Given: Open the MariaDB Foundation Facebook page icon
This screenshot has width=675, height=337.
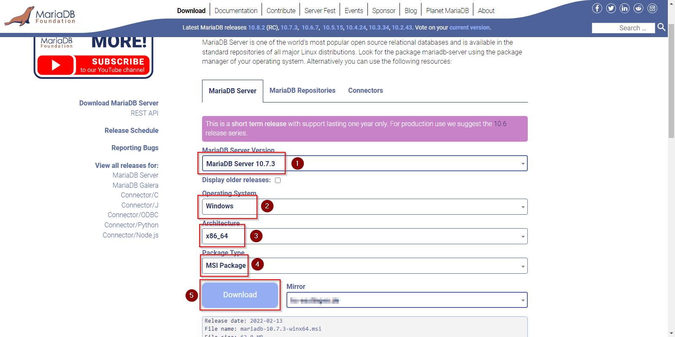Looking at the screenshot, I should (x=597, y=8).
